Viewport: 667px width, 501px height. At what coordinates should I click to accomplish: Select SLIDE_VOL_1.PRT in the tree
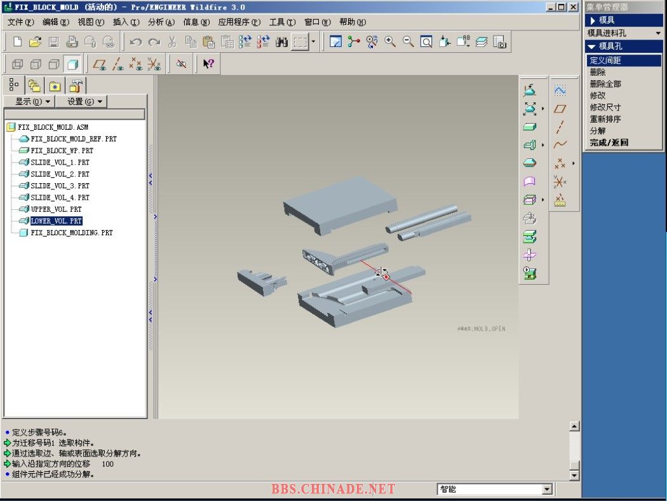pyautogui.click(x=60, y=162)
